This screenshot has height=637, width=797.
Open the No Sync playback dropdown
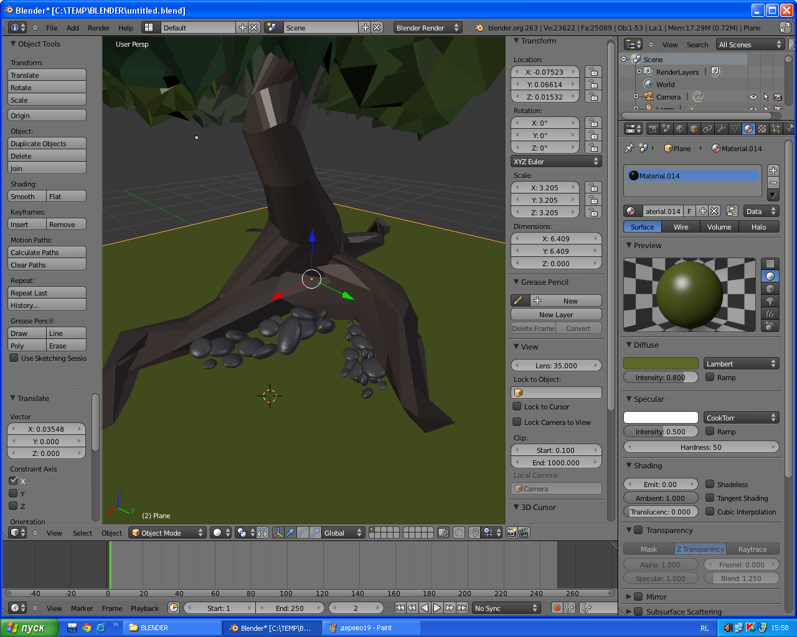(x=506, y=608)
